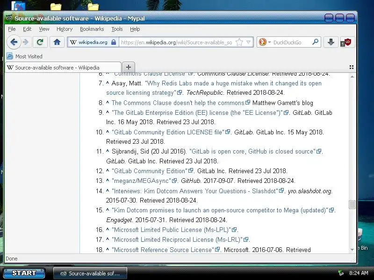The width and height of the screenshot is (374, 280).
Task: Click the padlock site security icon
Action: coord(114,42)
